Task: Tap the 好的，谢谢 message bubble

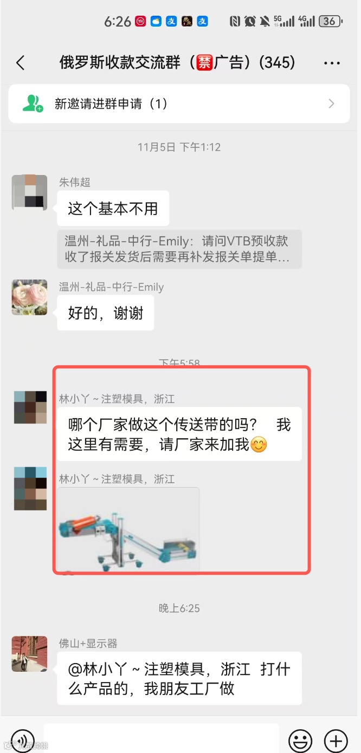Action: coord(106,313)
